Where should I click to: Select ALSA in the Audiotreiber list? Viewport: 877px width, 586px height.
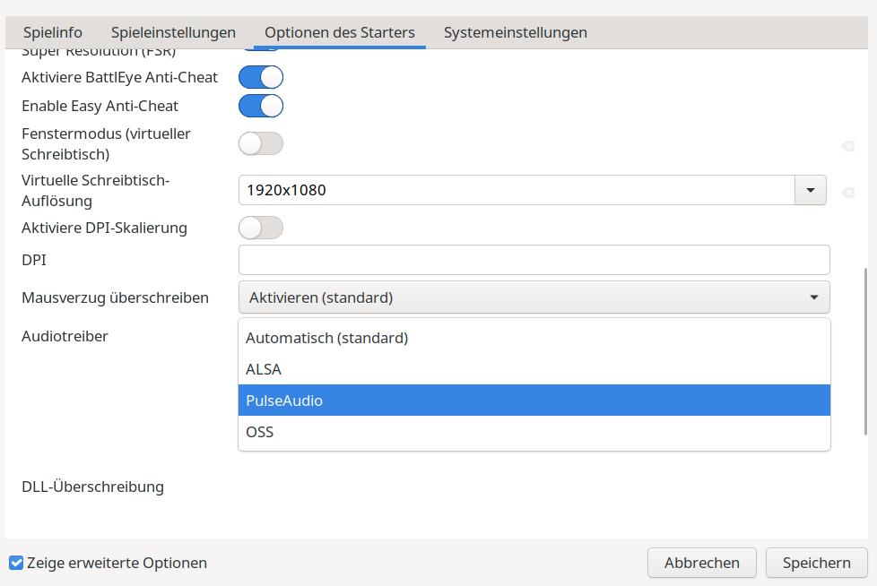pos(534,369)
